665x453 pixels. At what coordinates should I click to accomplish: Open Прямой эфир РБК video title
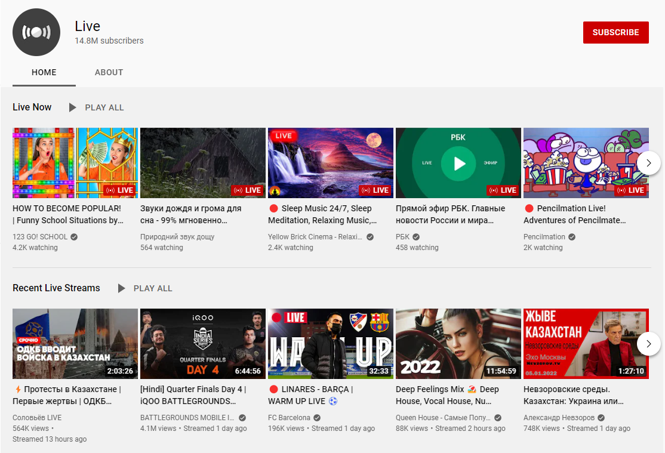(x=451, y=214)
